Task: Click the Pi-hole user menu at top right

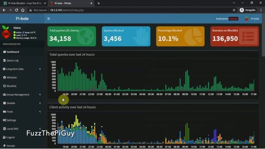Action: coord(252,19)
